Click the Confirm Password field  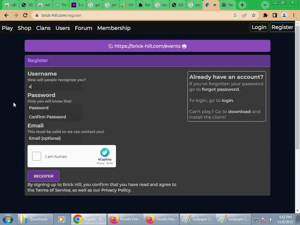(x=54, y=117)
